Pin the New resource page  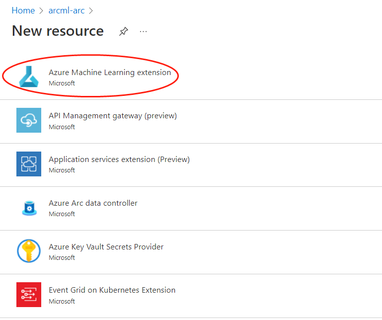(124, 31)
